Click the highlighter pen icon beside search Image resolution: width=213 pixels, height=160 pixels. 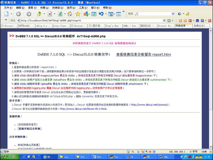point(188,14)
